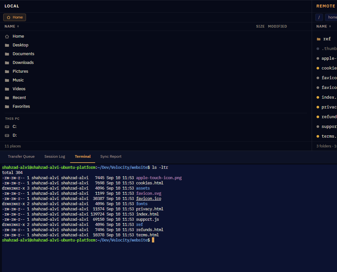Viewport: 337px width, 272px height.
Task: Click the folder icon beside Documents
Action: [x=7, y=54]
